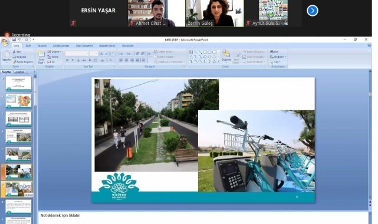378x224 pixels.
Task: Decrease the list indent level
Action: click(137, 54)
